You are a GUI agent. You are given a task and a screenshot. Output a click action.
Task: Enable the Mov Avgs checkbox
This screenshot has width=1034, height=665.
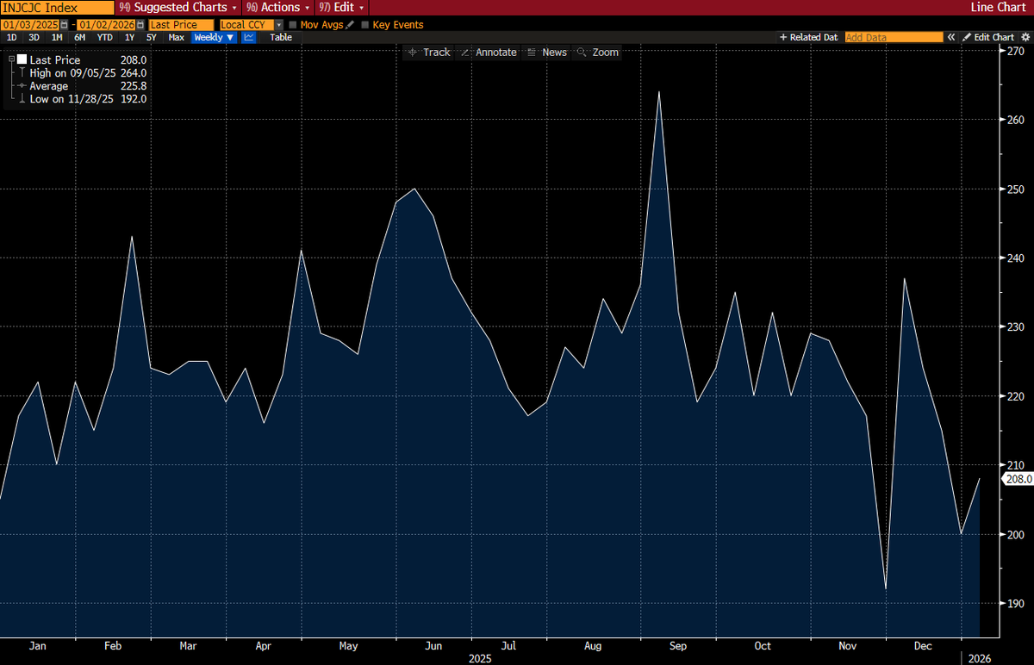pos(294,25)
